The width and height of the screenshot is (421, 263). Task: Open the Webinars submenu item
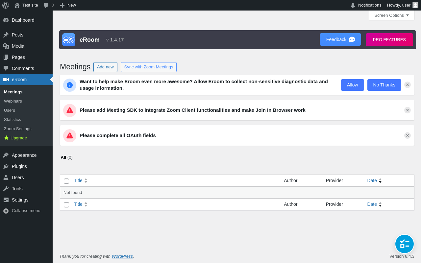coord(13,101)
